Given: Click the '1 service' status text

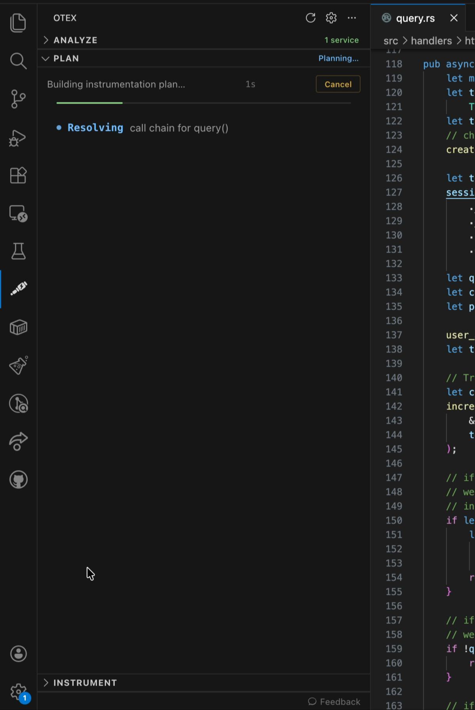Looking at the screenshot, I should (342, 40).
